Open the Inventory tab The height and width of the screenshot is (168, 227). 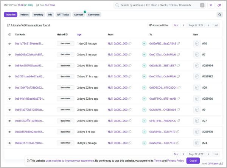pyautogui.click(x=38, y=15)
